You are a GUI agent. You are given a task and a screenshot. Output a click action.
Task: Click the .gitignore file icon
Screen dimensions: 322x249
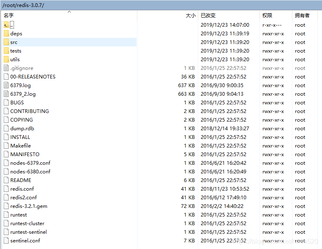[6, 68]
